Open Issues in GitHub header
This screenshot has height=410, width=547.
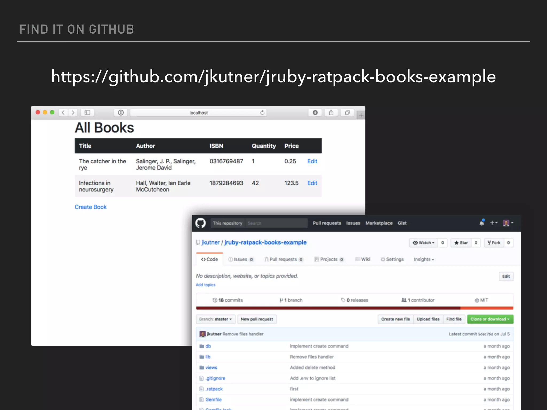pyautogui.click(x=353, y=223)
